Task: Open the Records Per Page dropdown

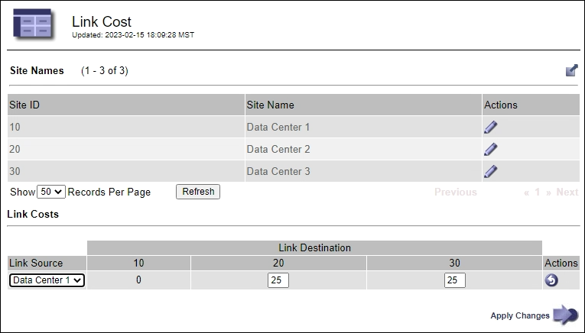Action: pyautogui.click(x=51, y=192)
